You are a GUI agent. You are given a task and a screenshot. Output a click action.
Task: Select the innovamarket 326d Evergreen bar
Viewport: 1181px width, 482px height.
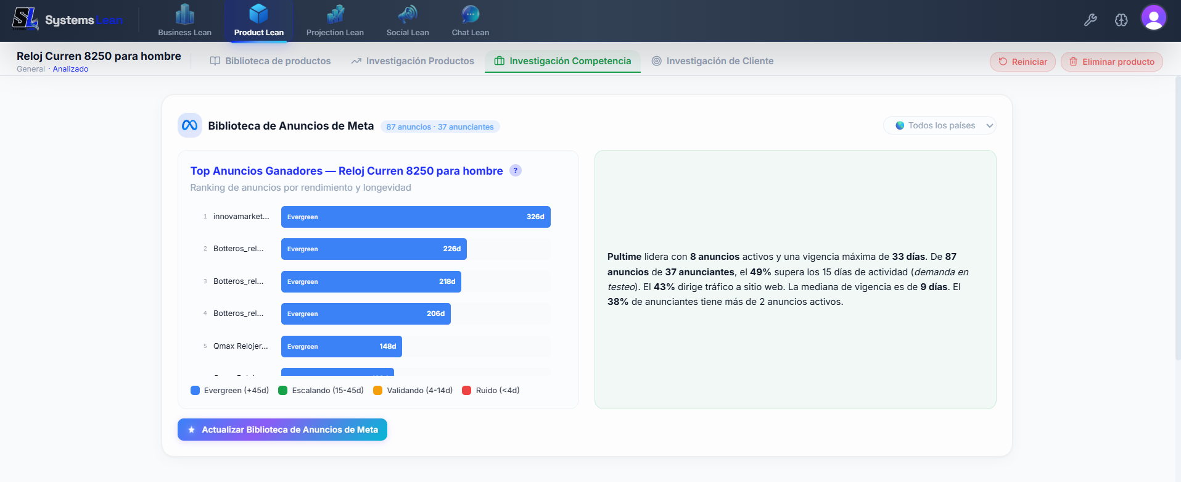pyautogui.click(x=416, y=217)
